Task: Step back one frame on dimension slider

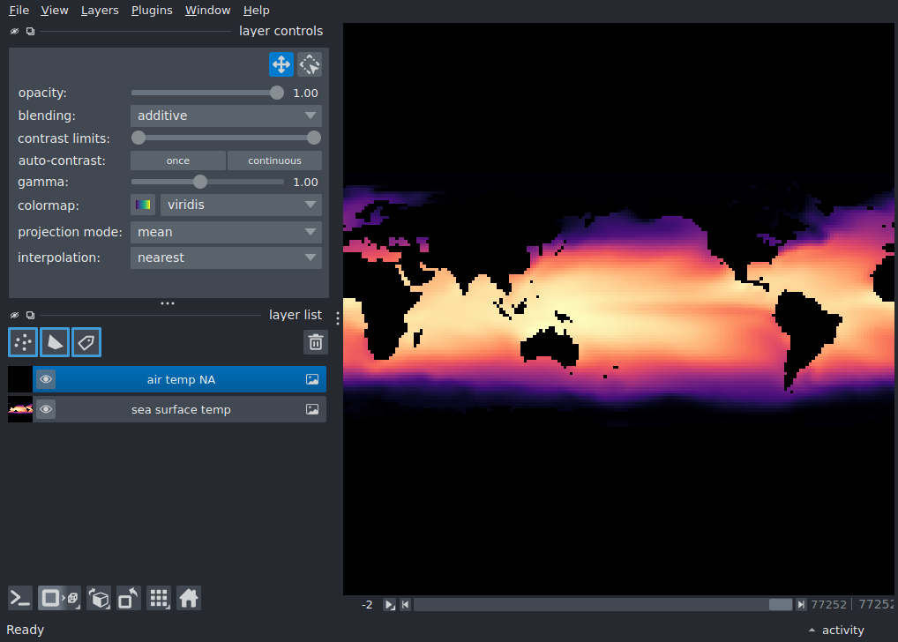Action: 406,605
